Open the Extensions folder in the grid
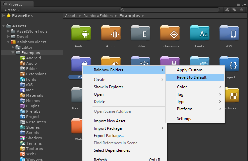 click(x=170, y=33)
